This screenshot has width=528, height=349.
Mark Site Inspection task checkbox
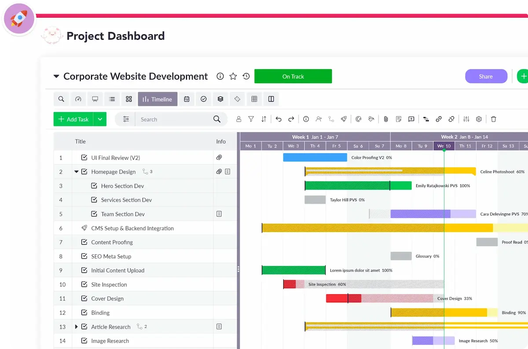point(84,284)
